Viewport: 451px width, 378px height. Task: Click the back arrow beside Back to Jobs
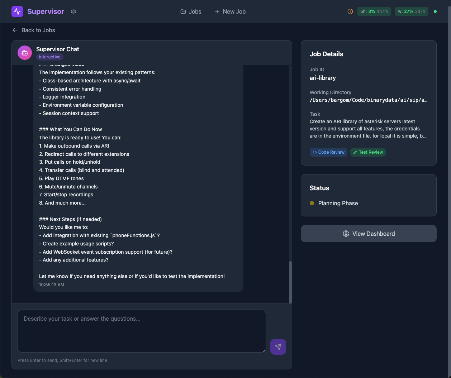[x=15, y=30]
